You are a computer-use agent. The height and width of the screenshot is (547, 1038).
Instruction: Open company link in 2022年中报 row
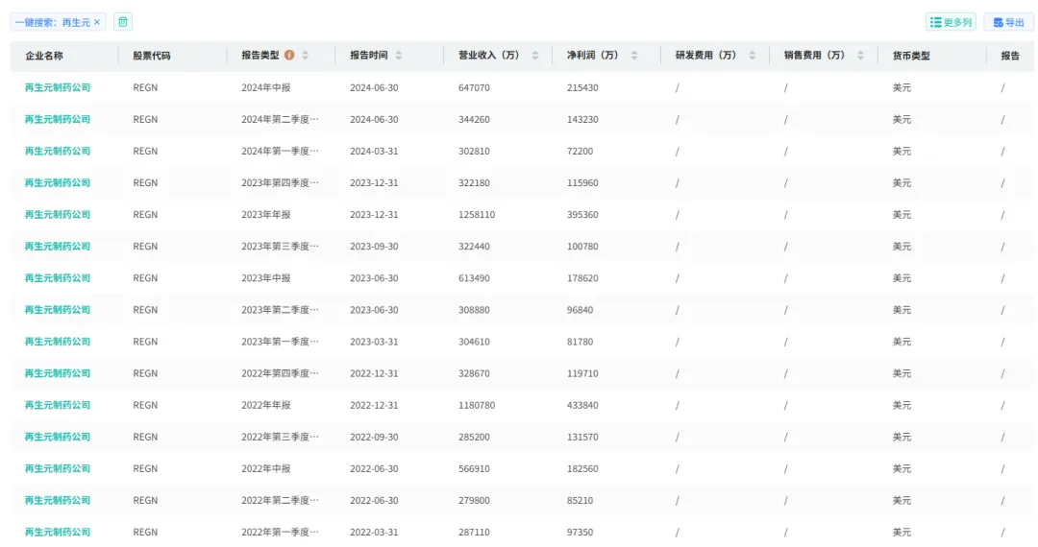pyautogui.click(x=58, y=468)
